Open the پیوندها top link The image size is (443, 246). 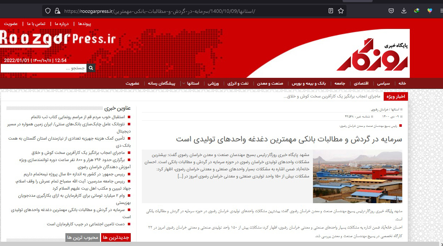(85, 24)
